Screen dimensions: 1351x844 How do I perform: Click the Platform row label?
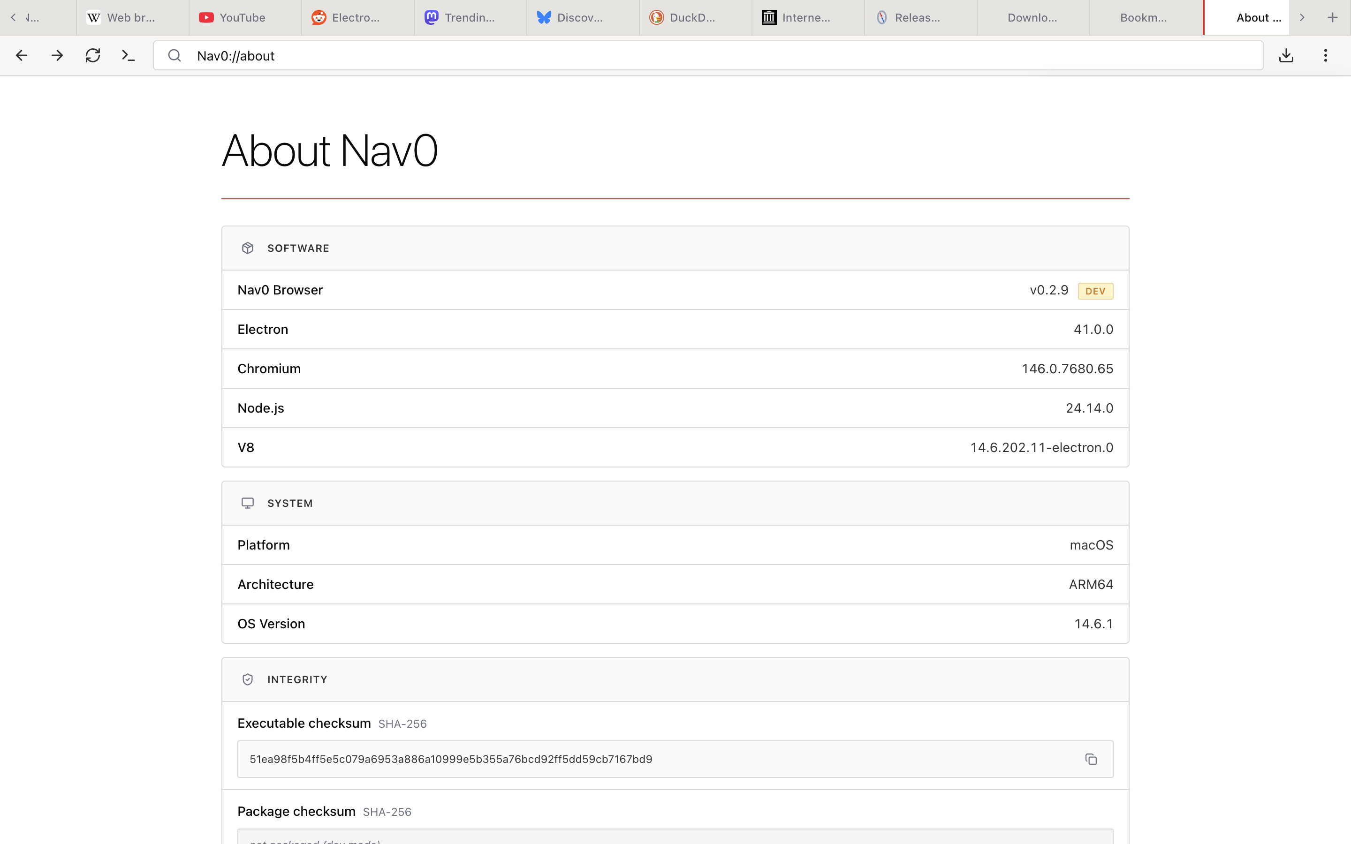(x=264, y=545)
